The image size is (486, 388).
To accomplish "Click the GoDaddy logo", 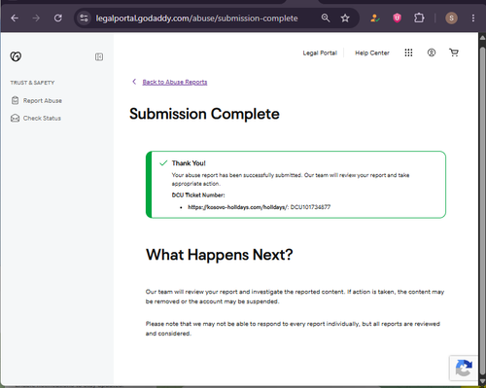I will tap(16, 56).
